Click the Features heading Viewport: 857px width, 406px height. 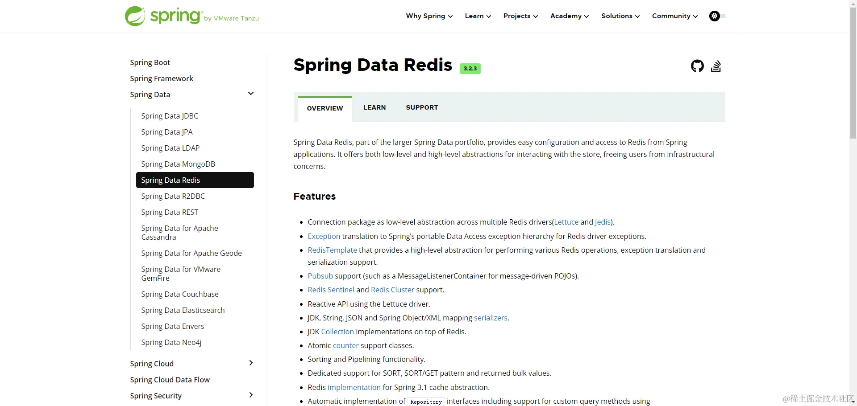[314, 197]
